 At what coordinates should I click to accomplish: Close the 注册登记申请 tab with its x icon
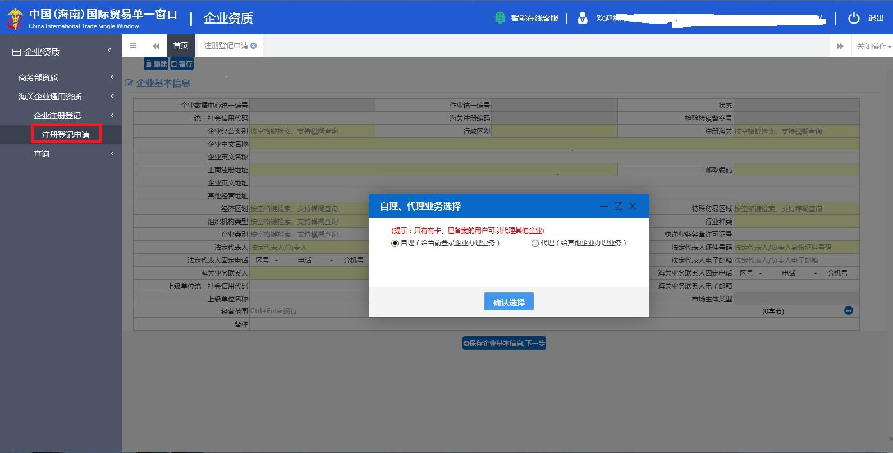254,46
